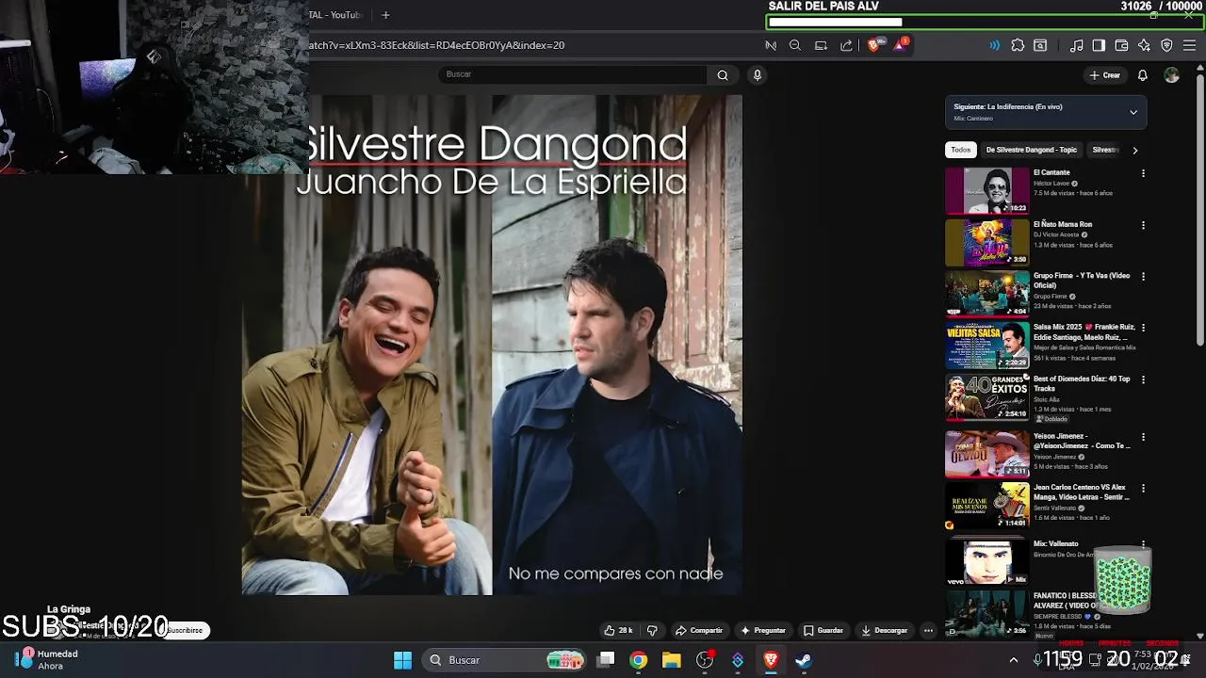This screenshot has height=678, width=1206.
Task: Click the Compartir button
Action: tap(699, 630)
